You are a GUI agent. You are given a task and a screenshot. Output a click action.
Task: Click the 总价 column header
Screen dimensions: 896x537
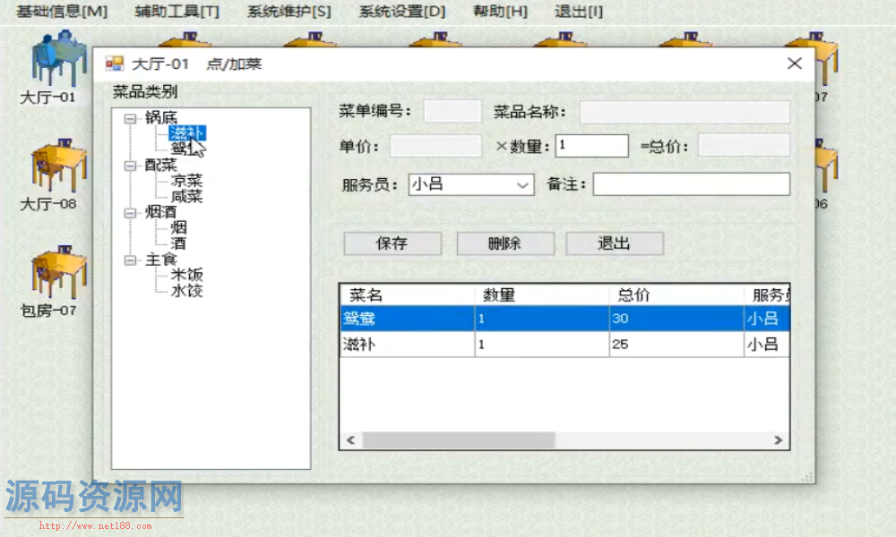[x=676, y=295]
